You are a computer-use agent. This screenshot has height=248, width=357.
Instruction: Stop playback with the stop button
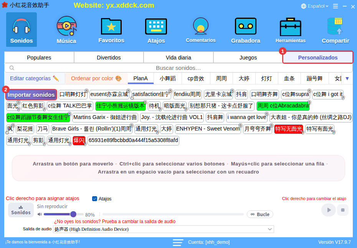(x=343, y=210)
